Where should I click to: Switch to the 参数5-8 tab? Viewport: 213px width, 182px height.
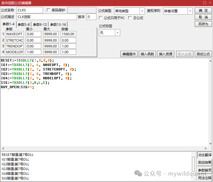tap(24, 24)
